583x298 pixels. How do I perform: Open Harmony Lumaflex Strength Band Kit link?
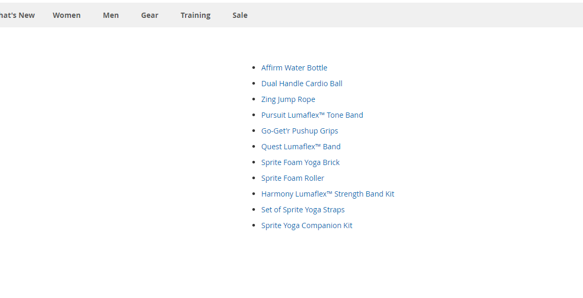(328, 194)
